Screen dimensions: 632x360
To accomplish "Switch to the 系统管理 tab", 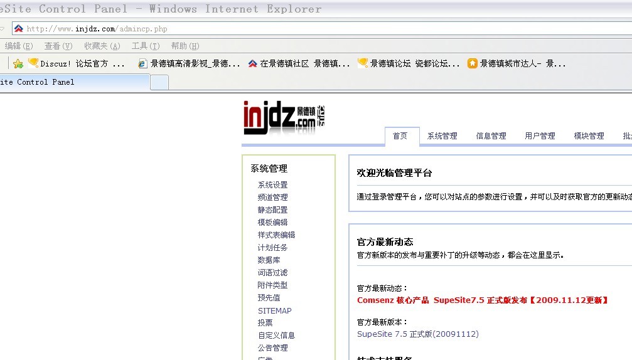I will click(x=442, y=136).
